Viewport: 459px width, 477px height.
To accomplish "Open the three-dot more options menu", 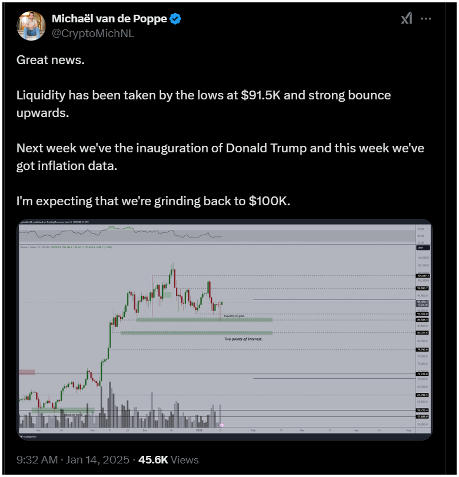I will 425,19.
